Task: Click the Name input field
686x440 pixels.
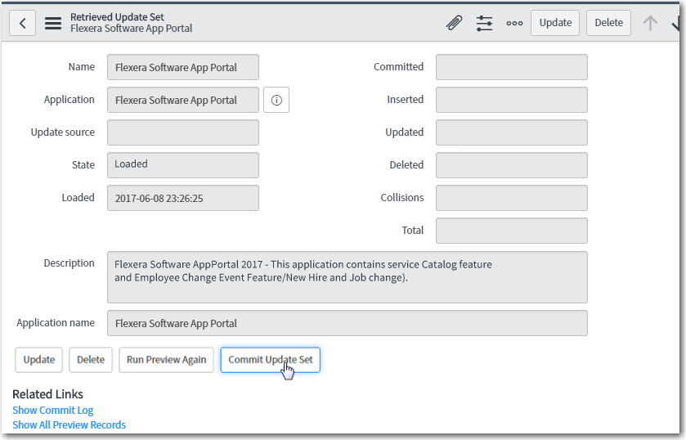Action: pos(183,67)
